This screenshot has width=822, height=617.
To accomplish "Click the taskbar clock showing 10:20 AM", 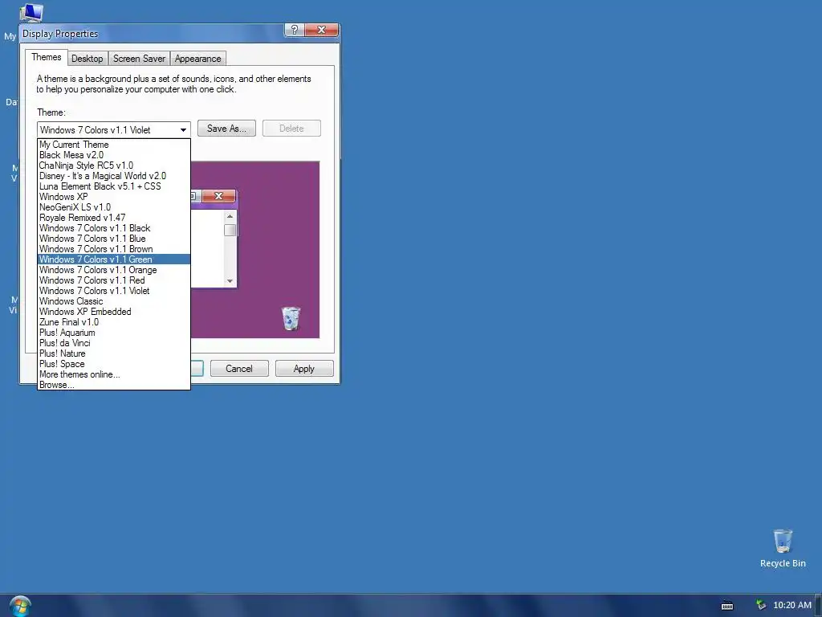I will pyautogui.click(x=792, y=606).
